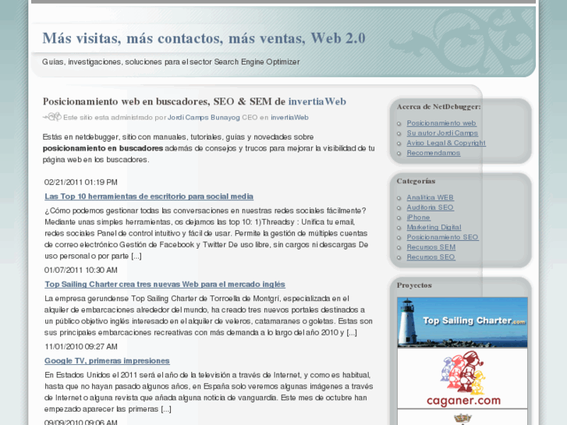The image size is (567, 425).
Task: Open the Recomendamos sidebar link
Action: tap(434, 153)
